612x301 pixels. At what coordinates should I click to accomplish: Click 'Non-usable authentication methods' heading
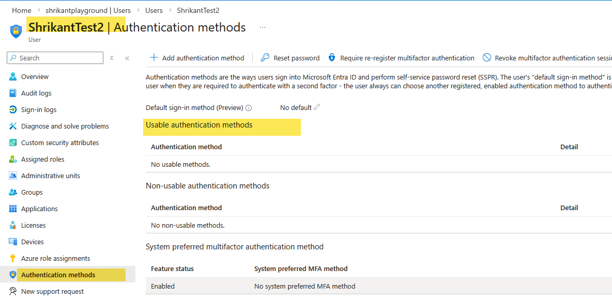208,185
